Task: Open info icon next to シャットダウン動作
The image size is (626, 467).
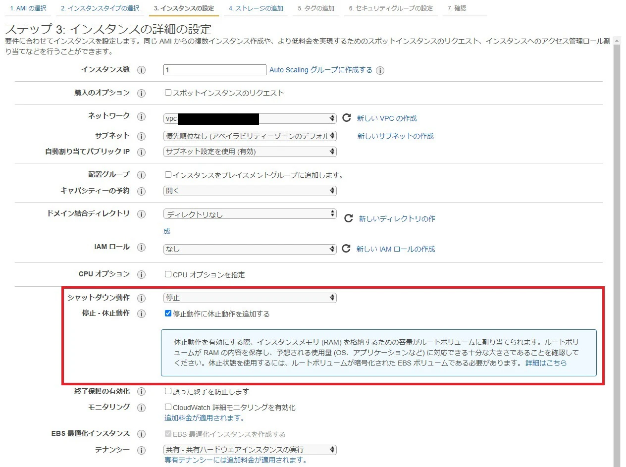Action: click(141, 298)
